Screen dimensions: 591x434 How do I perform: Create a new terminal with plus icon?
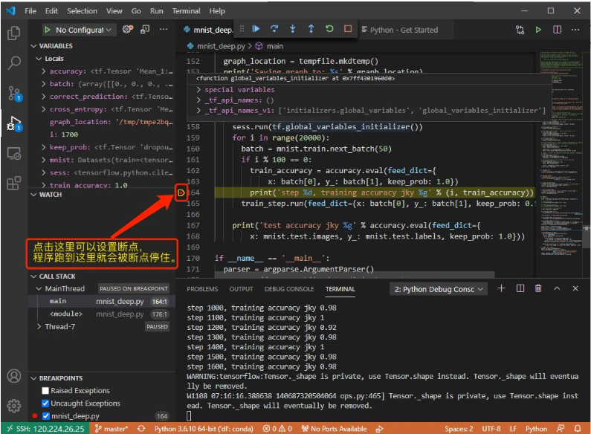501,288
